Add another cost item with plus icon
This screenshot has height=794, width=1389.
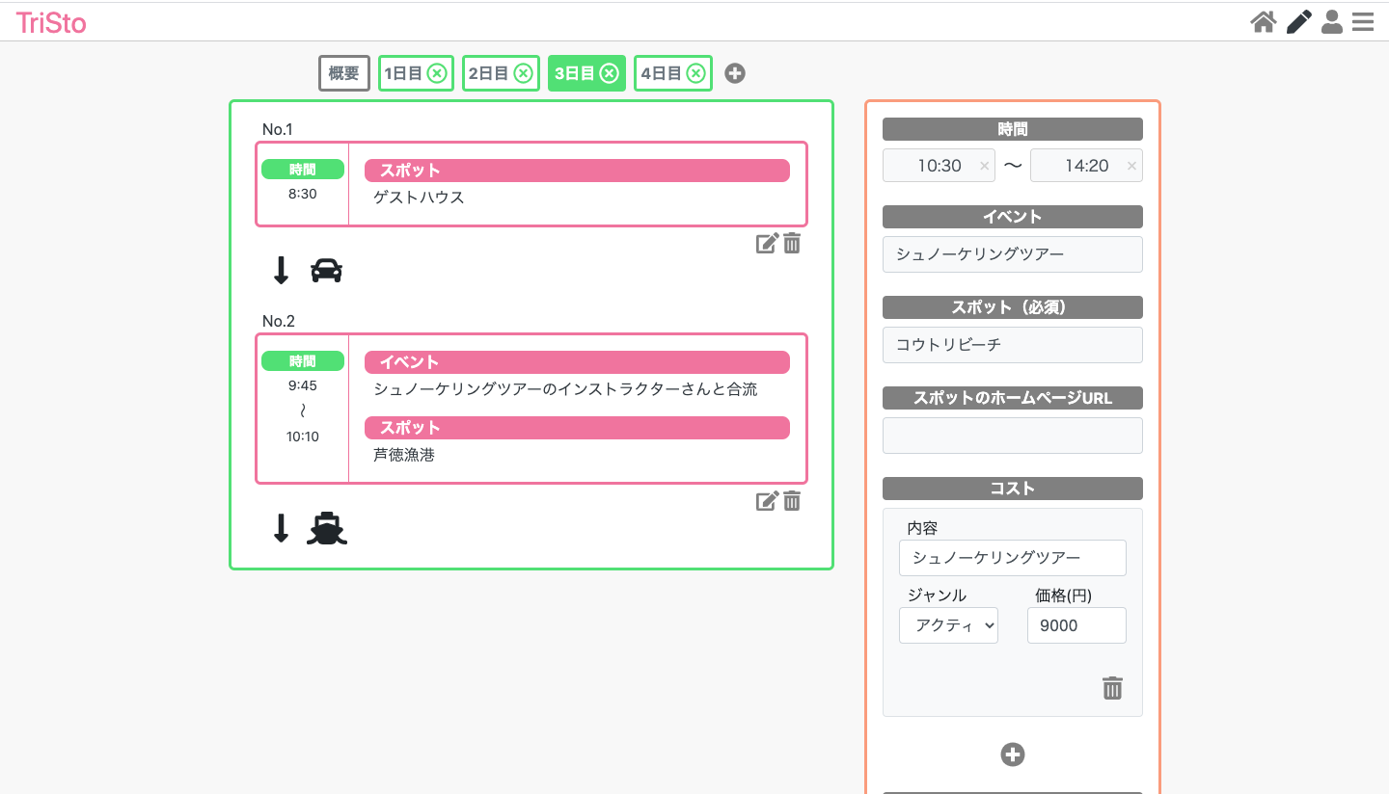[1013, 754]
